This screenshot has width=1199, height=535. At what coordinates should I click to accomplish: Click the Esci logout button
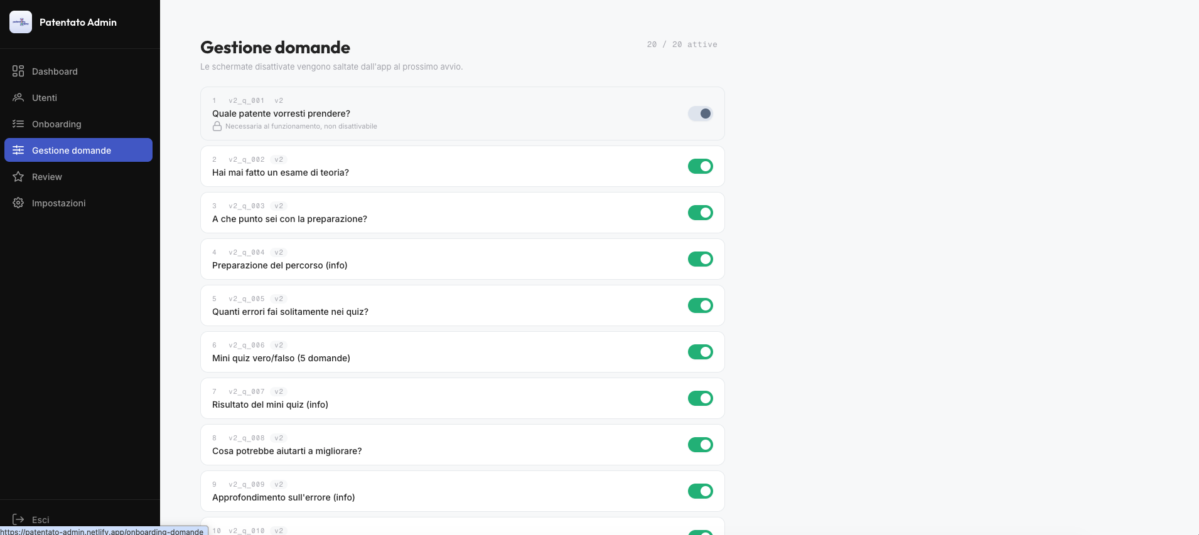78,519
